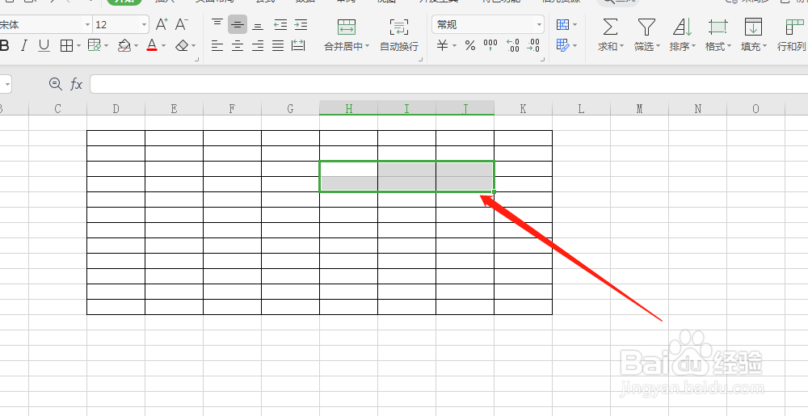
Task: Apply cell borders icon
Action: pos(66,46)
